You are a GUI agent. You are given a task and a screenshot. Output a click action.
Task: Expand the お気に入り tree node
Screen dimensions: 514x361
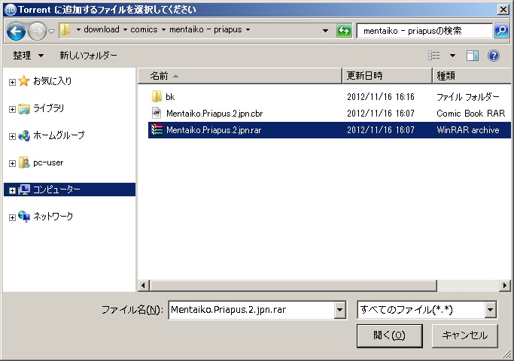point(12,82)
